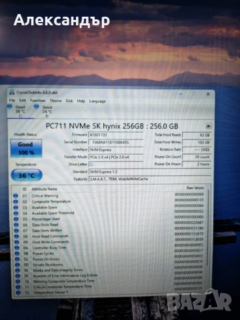
Task: Click the status icon for Available Spare Threshold
Action: (x=16, y=213)
